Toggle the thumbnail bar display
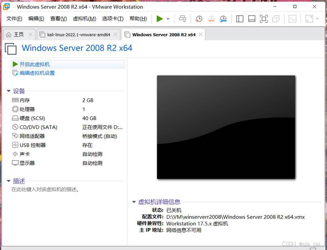327x250 pixels. coord(251,18)
